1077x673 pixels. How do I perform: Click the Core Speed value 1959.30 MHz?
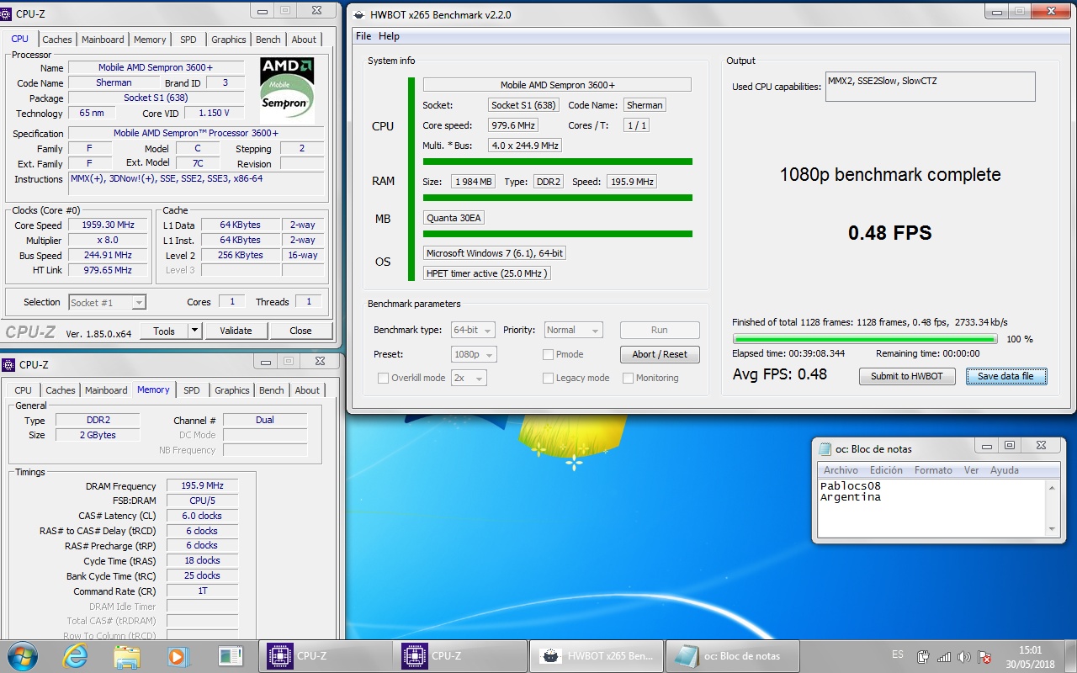tap(107, 225)
